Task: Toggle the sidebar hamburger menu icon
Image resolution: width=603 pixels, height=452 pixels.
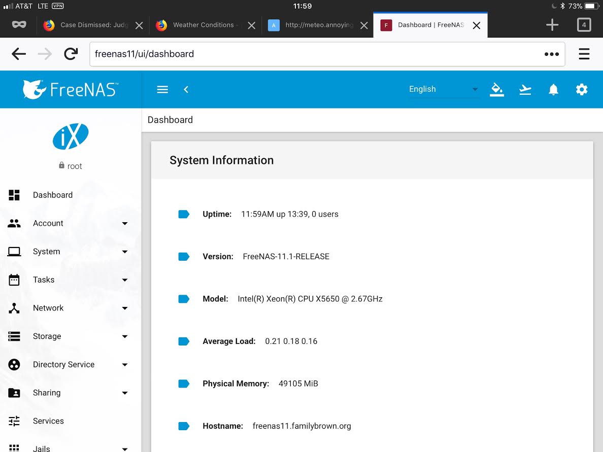Action: (x=162, y=90)
